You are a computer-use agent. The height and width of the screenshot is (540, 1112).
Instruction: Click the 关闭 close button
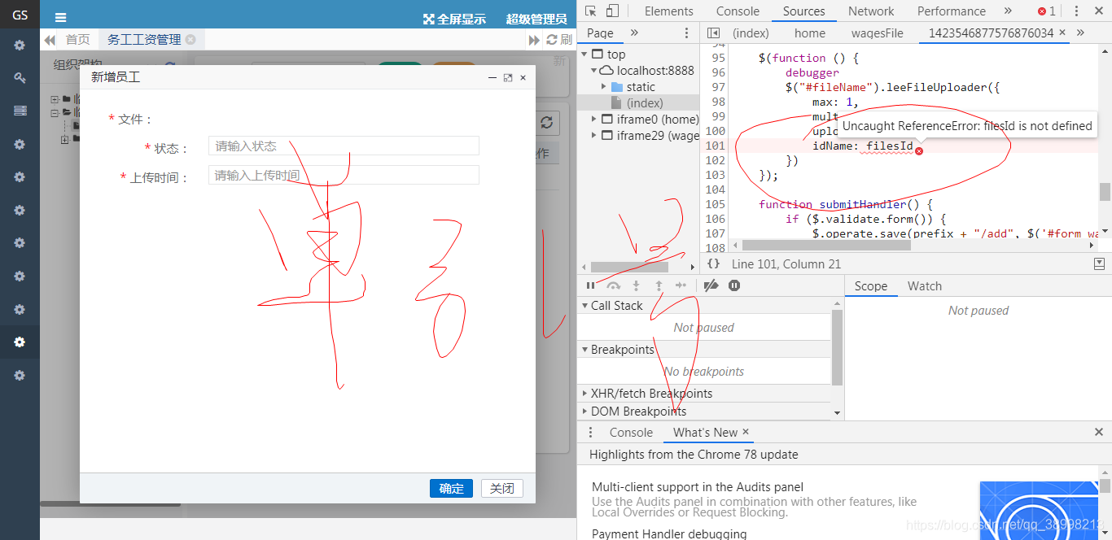point(502,488)
